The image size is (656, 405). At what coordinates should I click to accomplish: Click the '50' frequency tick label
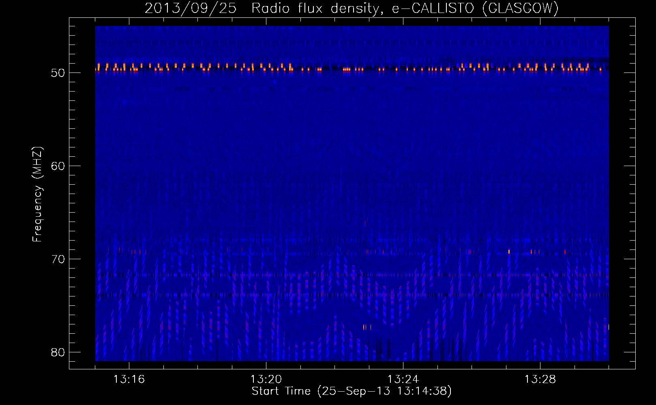click(58, 73)
